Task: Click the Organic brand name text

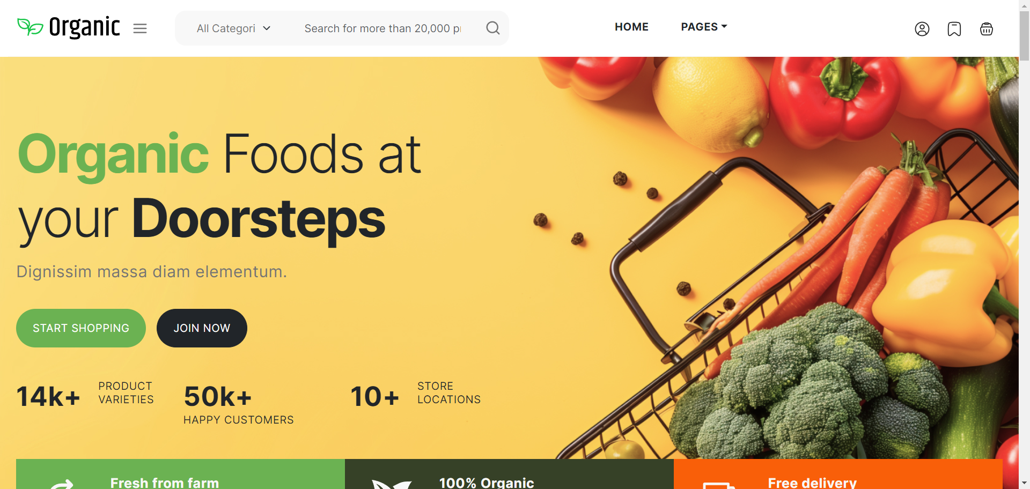Action: pyautogui.click(x=84, y=27)
